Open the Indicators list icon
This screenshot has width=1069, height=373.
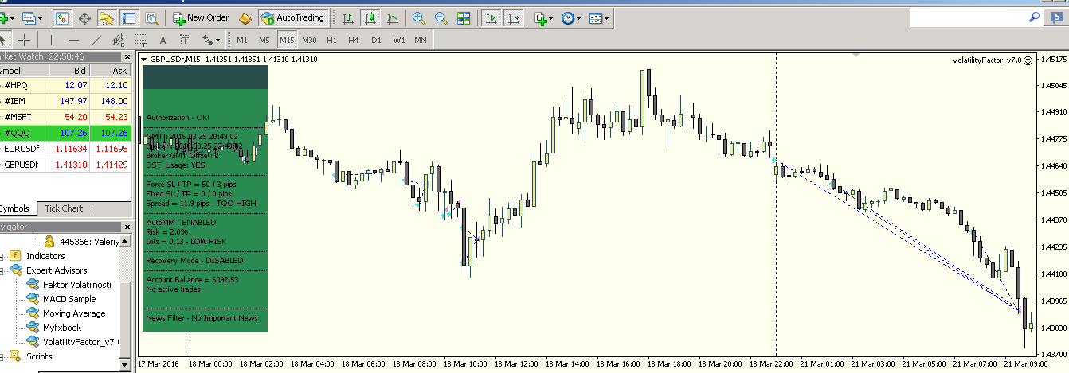542,17
